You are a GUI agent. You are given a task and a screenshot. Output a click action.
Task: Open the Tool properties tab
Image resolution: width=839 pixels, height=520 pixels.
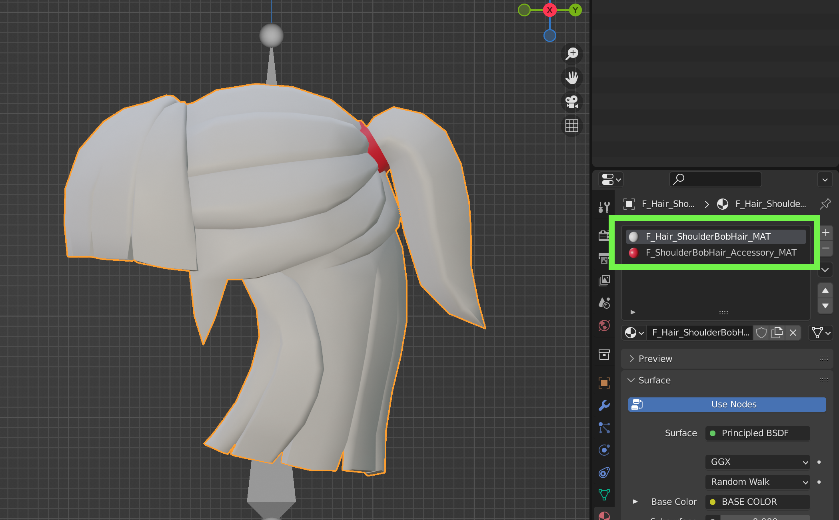click(604, 207)
